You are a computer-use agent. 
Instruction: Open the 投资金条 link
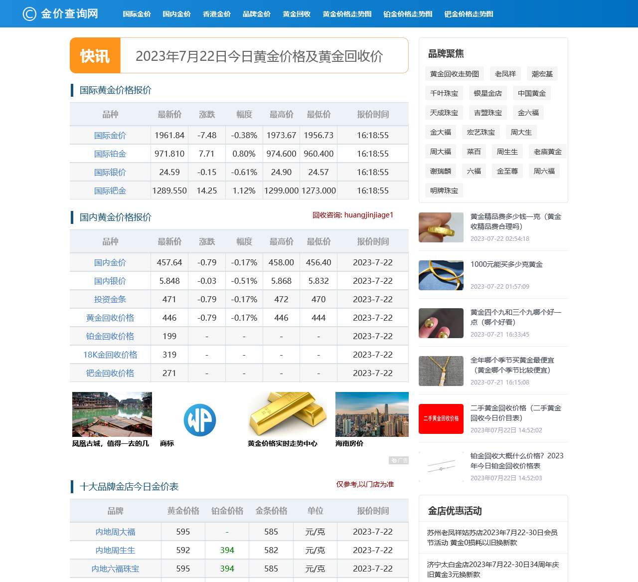click(110, 299)
